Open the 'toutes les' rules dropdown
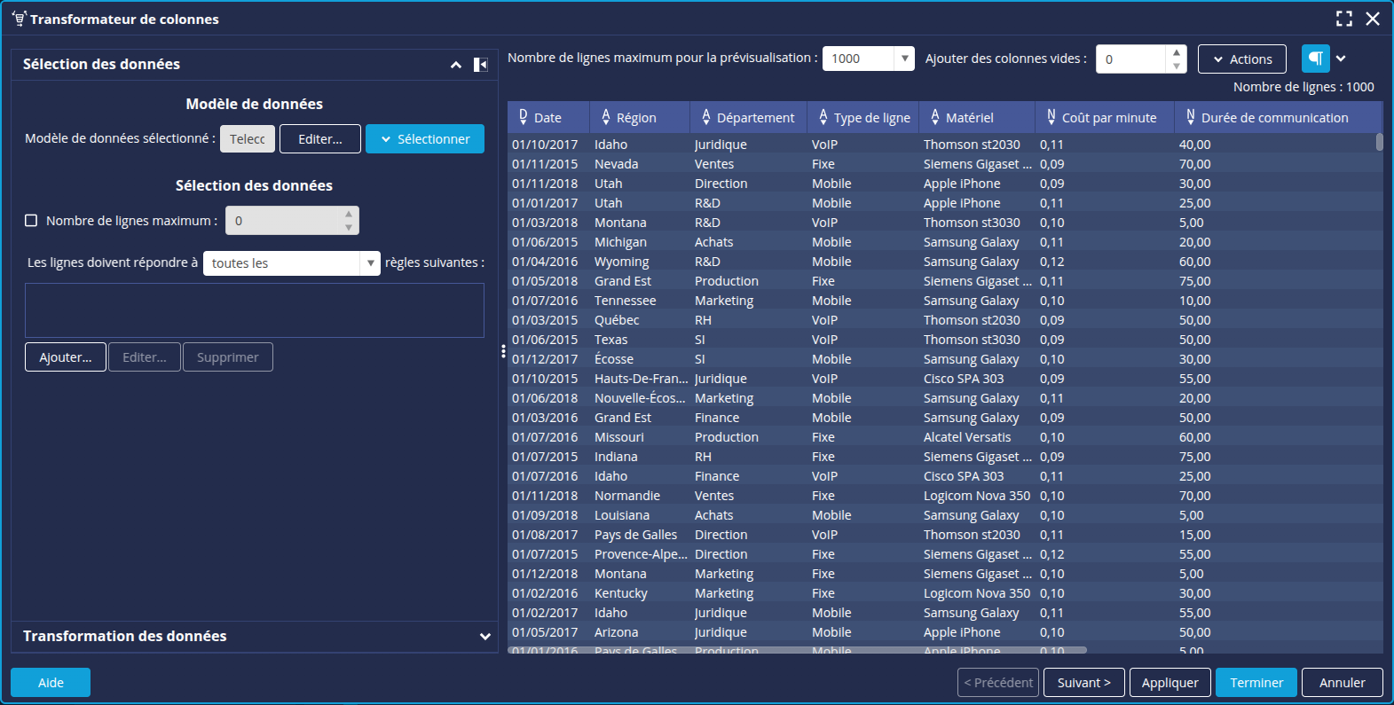This screenshot has height=705, width=1394. tap(370, 263)
